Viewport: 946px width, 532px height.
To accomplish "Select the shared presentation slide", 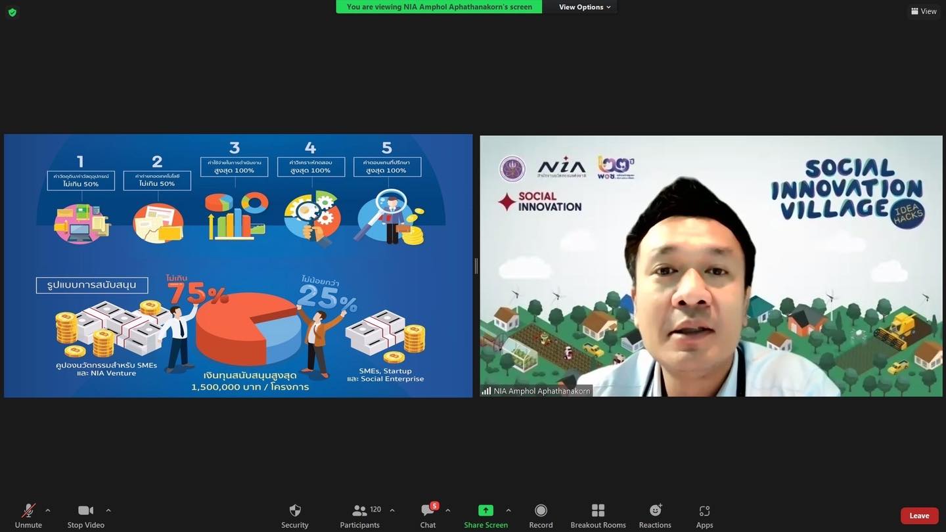I will (238, 265).
